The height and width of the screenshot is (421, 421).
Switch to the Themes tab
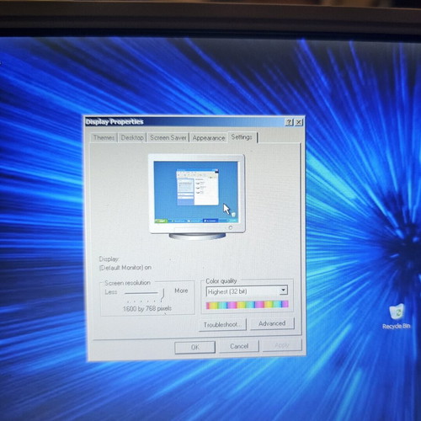[104, 137]
